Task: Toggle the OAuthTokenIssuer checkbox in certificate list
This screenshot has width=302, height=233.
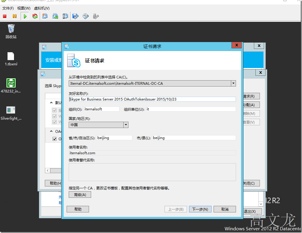Action: click(54, 139)
